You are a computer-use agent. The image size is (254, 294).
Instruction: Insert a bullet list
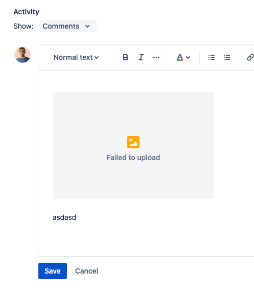pos(212,57)
